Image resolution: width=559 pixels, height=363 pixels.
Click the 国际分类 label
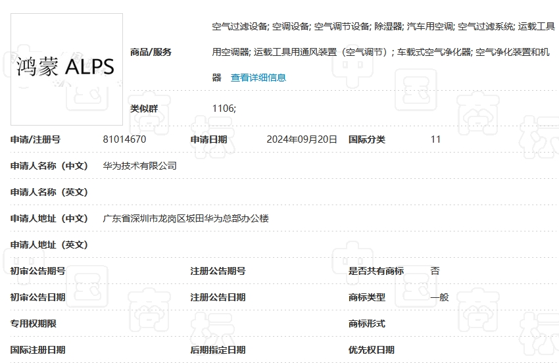point(367,139)
